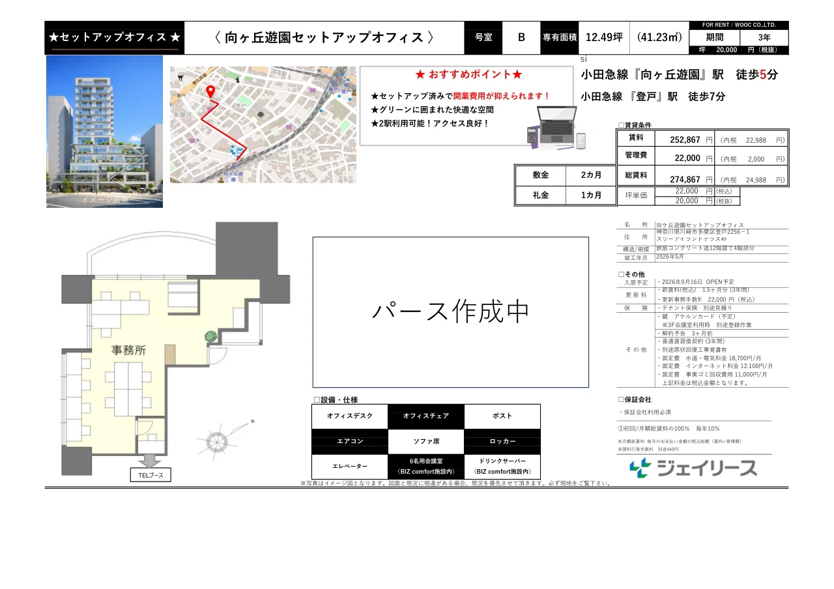Click the 礼金 1カ月 value
This screenshot has height=589, width=834.
click(592, 195)
